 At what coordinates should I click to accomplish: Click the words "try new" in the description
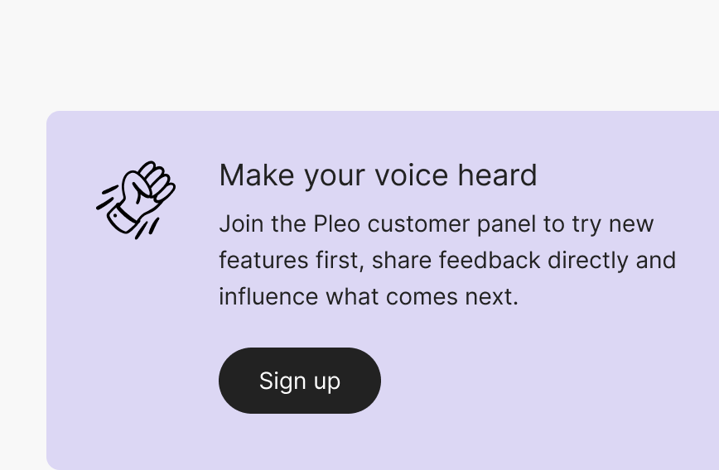tap(612, 224)
